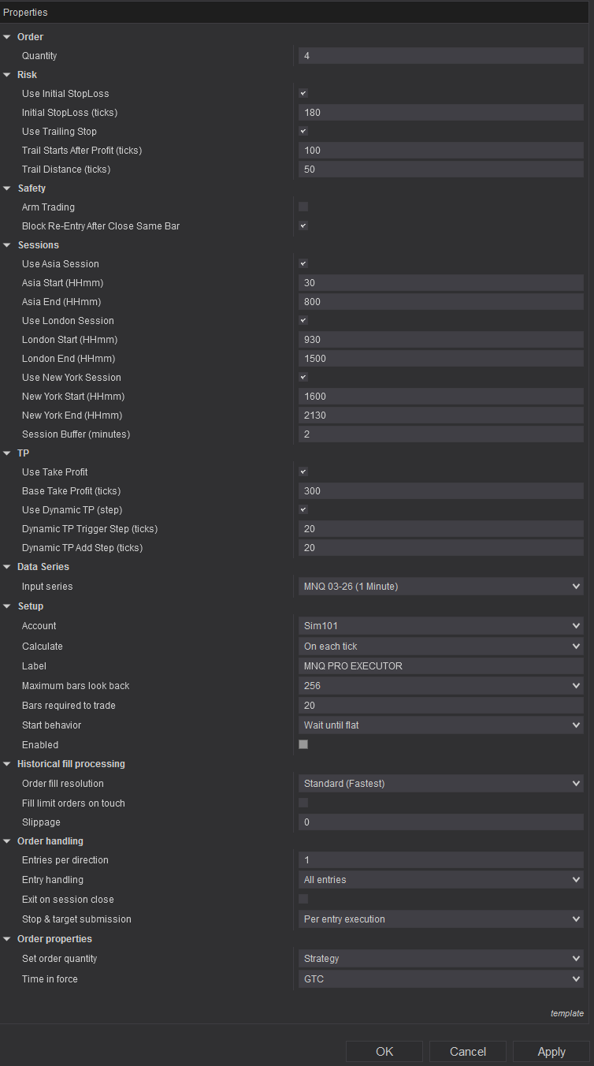Viewport: 594px width, 1066px height.
Task: Click the Quantity input field
Action: pos(440,56)
